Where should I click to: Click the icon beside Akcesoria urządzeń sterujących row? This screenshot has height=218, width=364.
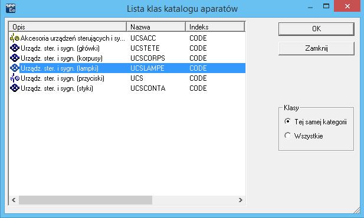pyautogui.click(x=15, y=38)
